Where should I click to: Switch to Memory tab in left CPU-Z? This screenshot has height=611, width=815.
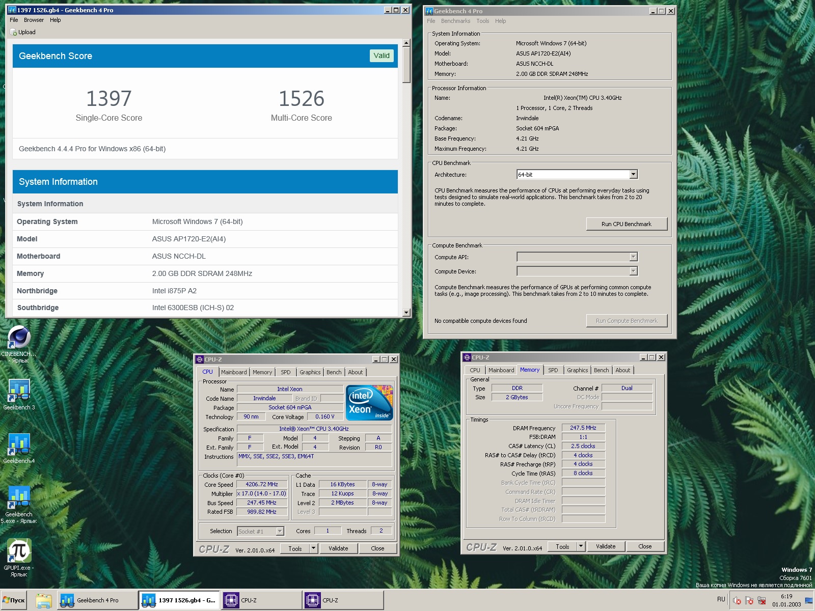[262, 372]
